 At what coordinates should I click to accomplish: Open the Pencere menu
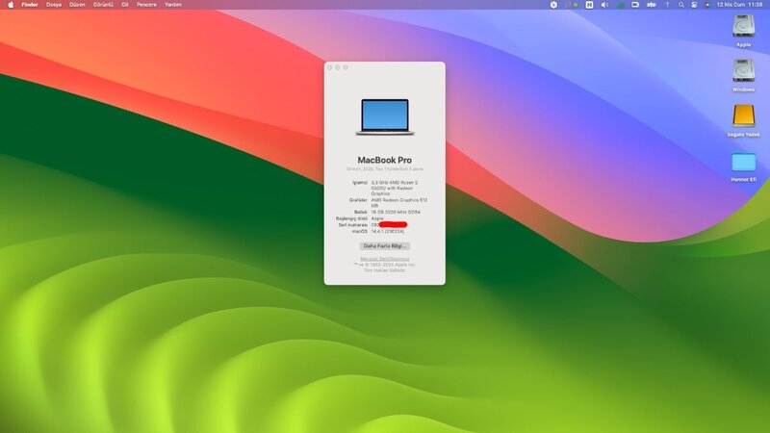(x=146, y=5)
